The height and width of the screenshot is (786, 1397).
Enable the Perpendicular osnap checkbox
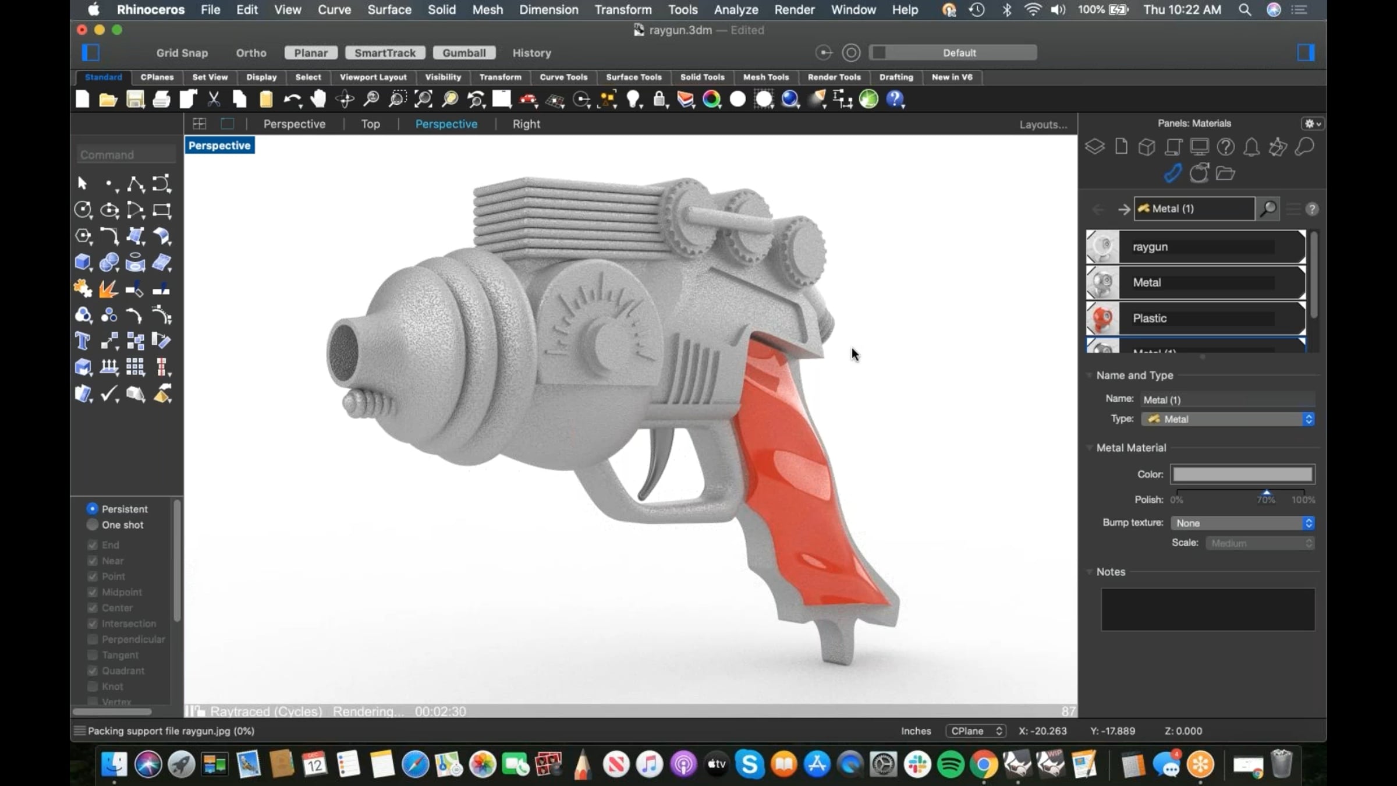(92, 639)
